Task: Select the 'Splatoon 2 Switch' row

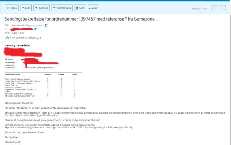Action: [44, 87]
